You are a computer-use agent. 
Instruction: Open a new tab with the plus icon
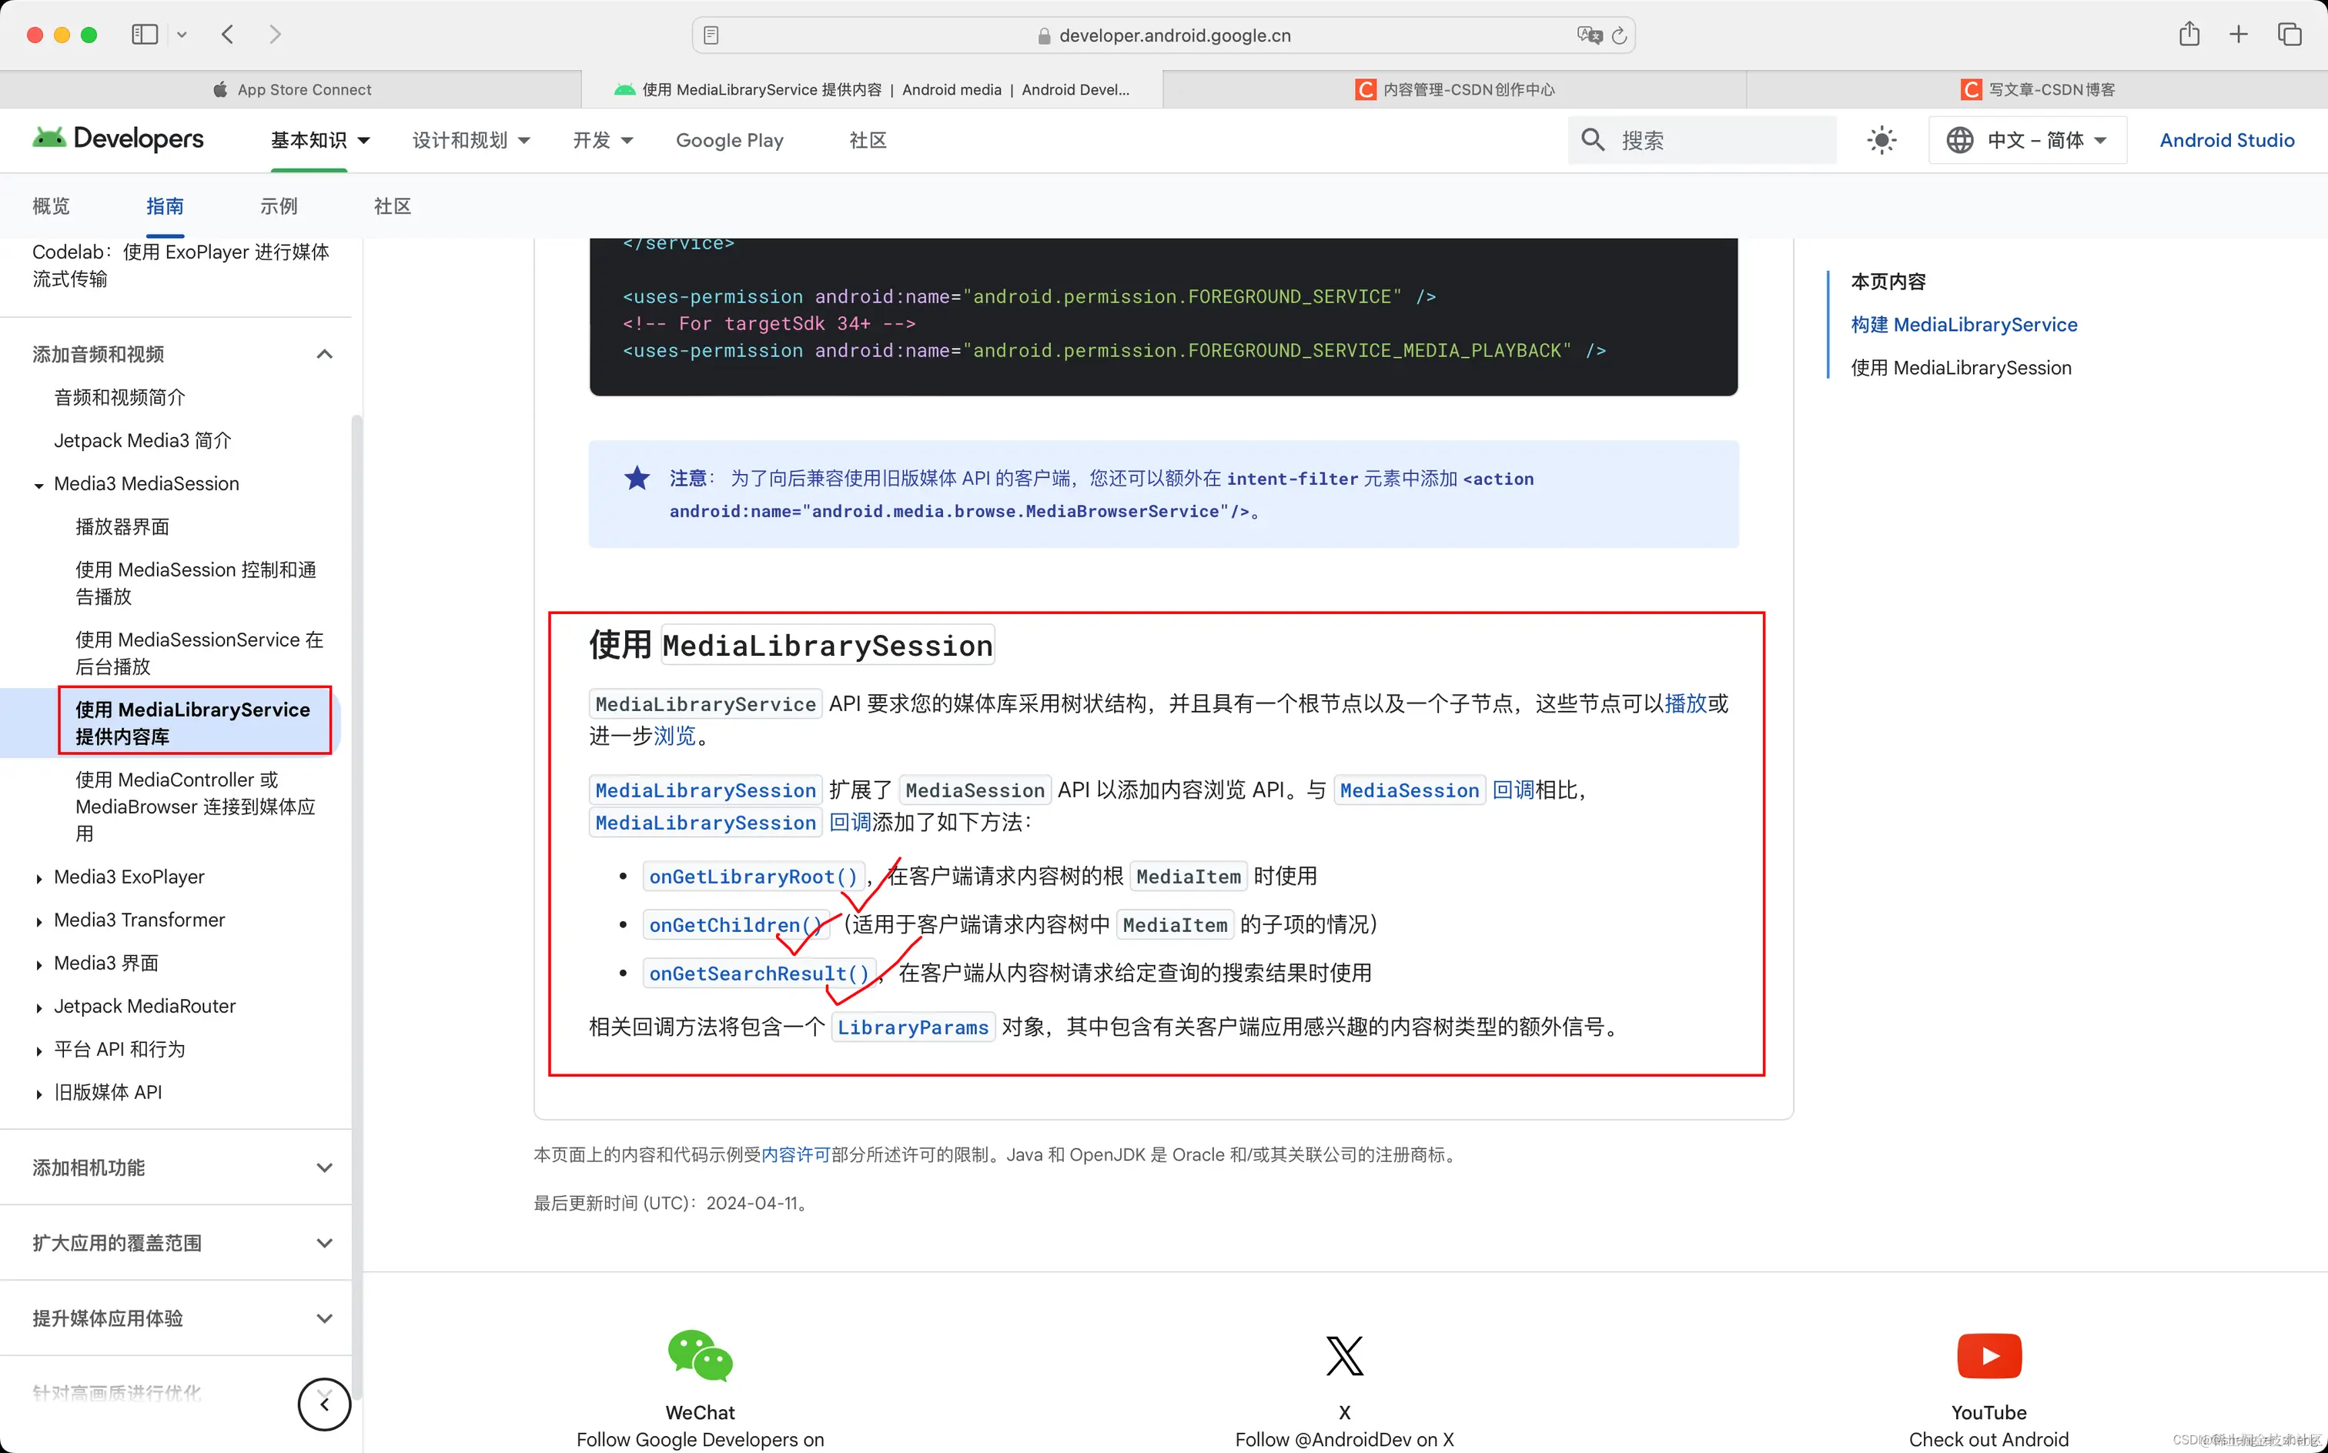point(2238,34)
